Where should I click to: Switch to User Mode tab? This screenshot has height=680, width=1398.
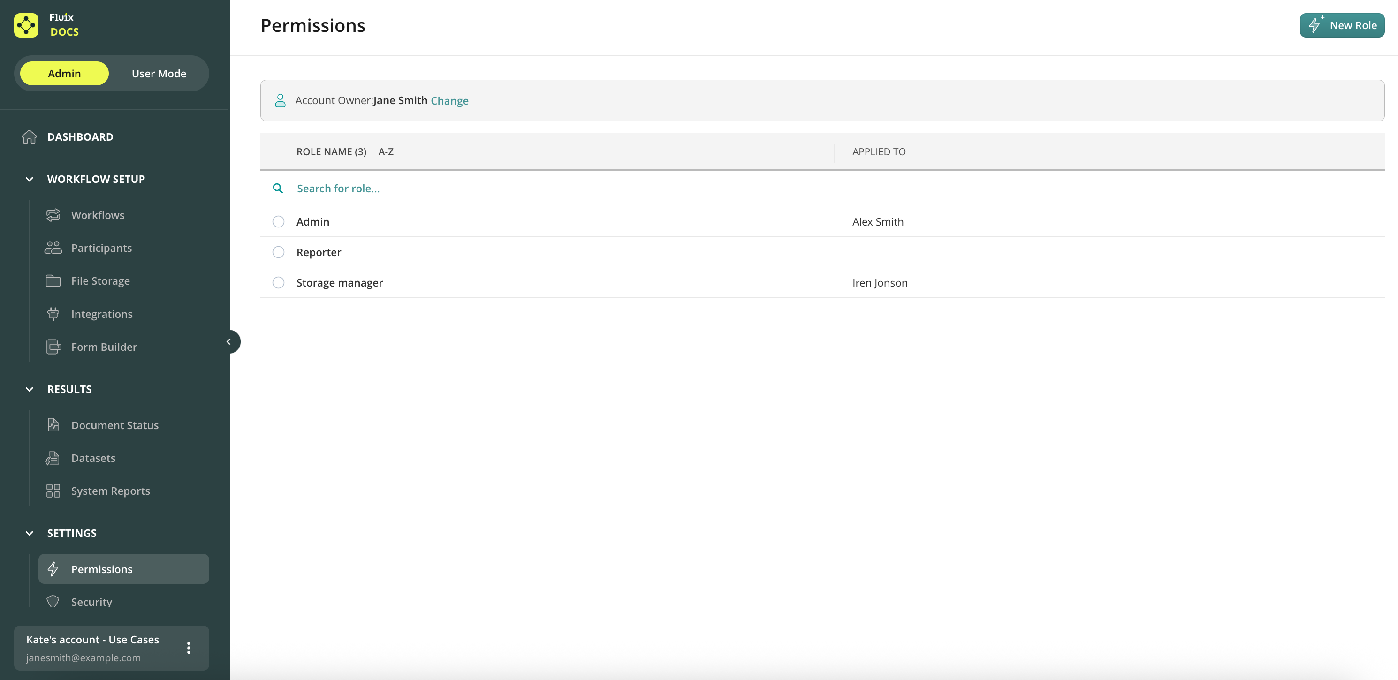click(x=159, y=73)
